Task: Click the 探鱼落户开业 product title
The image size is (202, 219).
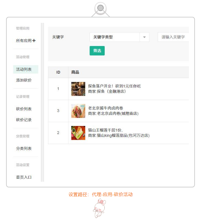Action: click(114, 86)
